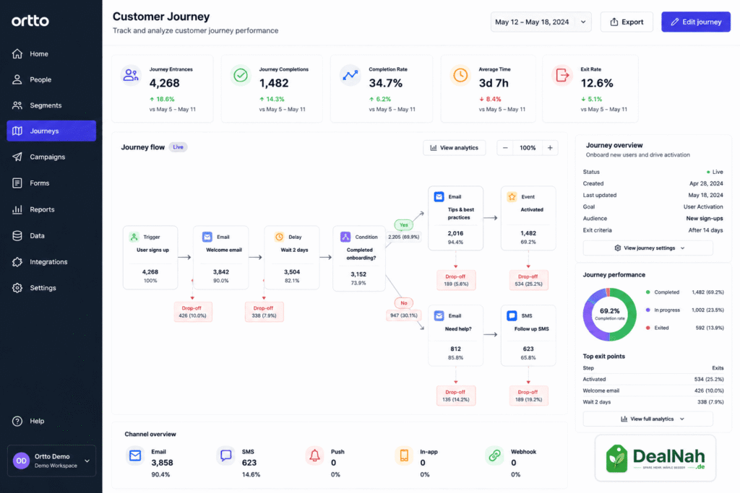Image resolution: width=740 pixels, height=493 pixels.
Task: Select Journeys in the sidebar
Action: tap(51, 131)
